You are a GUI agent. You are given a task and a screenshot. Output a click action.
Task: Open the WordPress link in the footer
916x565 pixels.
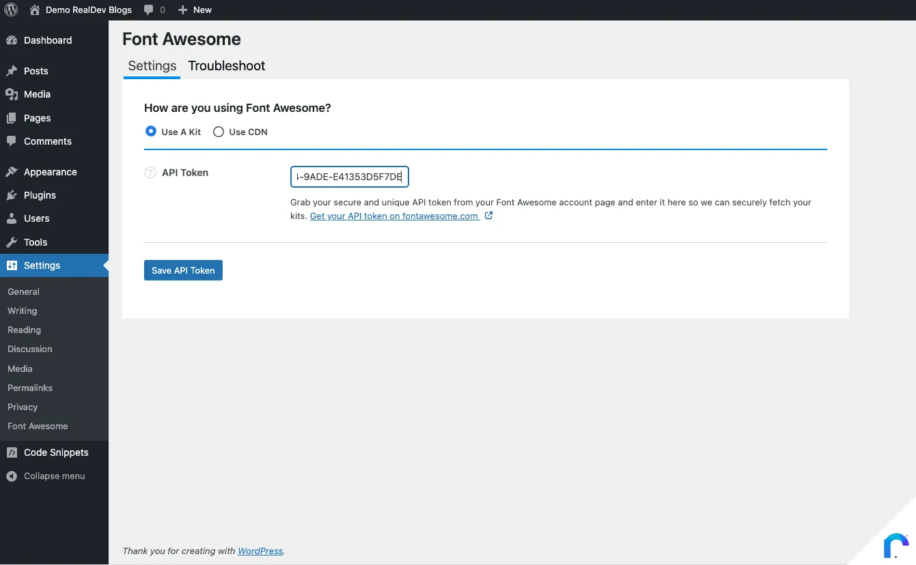click(260, 551)
